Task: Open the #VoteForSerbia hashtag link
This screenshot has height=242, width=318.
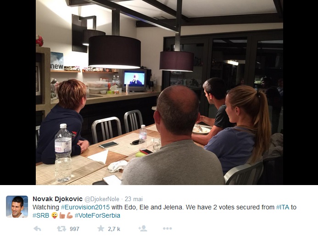Action: click(x=97, y=215)
